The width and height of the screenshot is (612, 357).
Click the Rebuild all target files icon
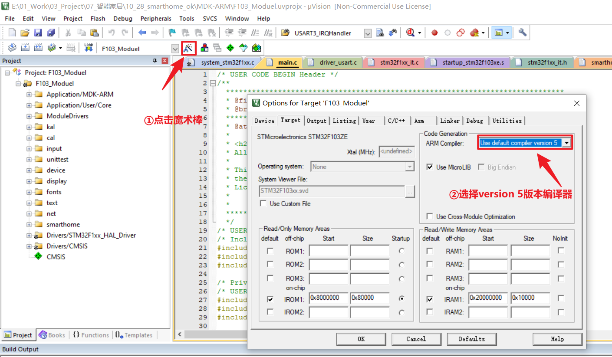(38, 48)
